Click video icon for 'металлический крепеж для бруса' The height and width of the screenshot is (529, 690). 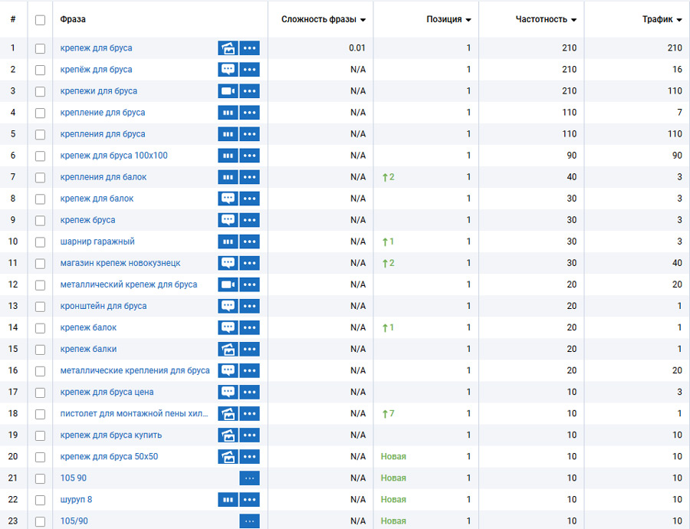(228, 284)
